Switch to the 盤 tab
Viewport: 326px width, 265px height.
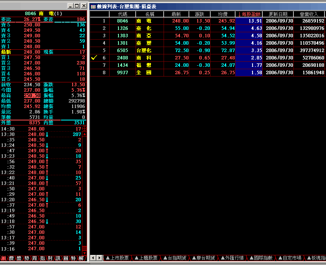point(19,258)
